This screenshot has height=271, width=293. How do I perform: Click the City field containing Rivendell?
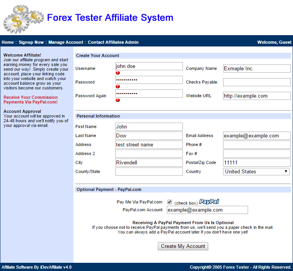[x=149, y=162]
